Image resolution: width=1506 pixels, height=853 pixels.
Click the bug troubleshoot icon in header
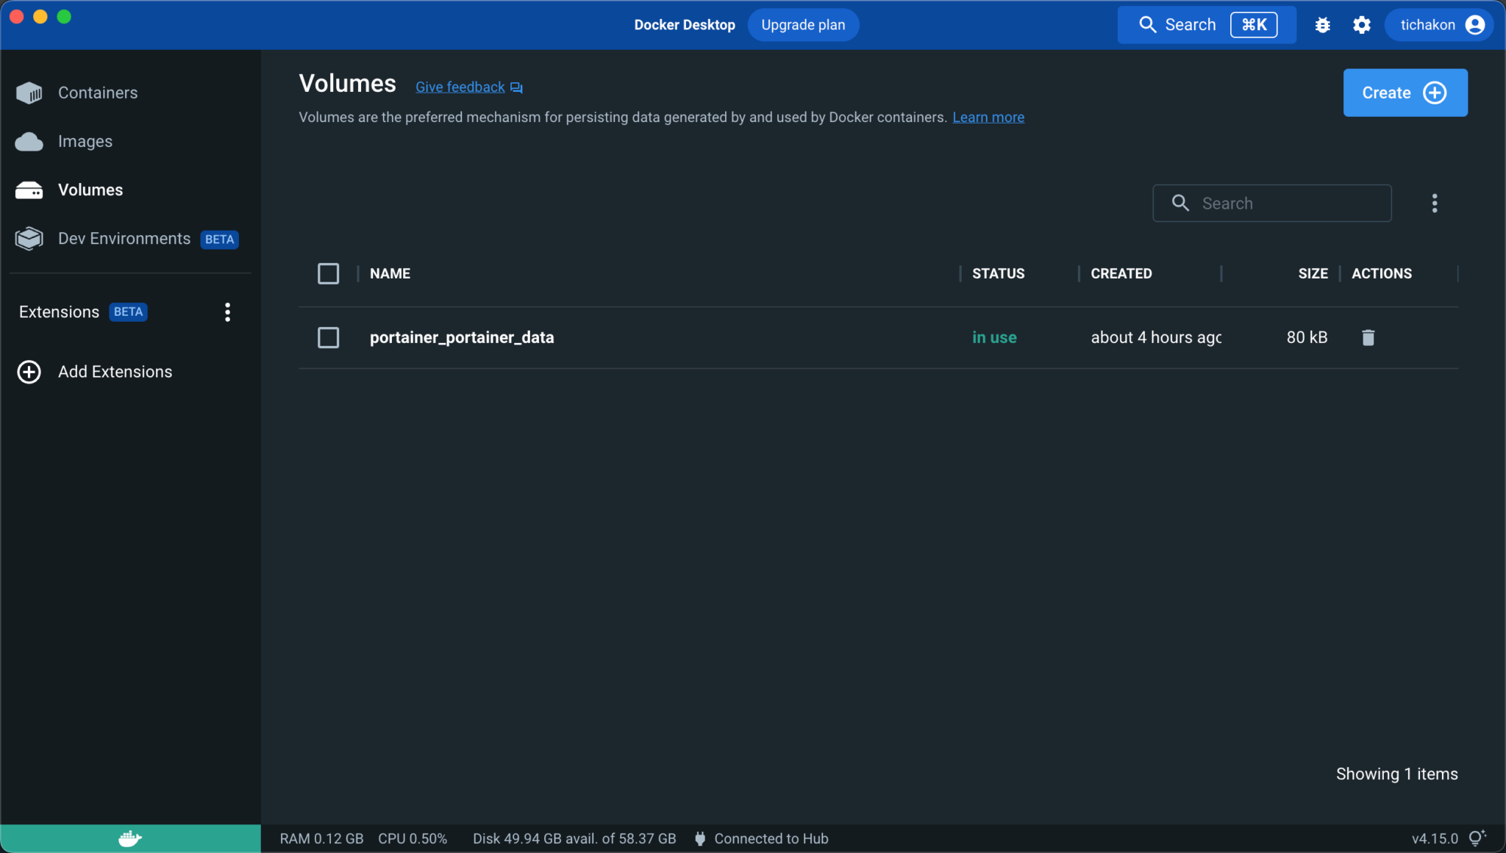(x=1322, y=25)
